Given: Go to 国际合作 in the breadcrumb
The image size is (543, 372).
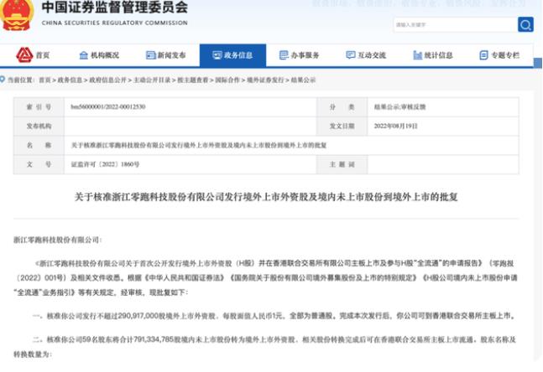Looking at the screenshot, I should point(227,80).
